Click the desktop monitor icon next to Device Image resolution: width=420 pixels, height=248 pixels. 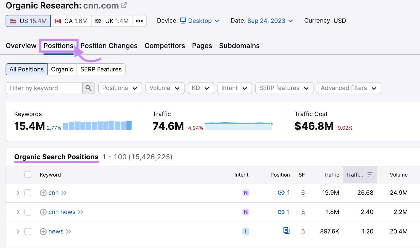(x=183, y=20)
